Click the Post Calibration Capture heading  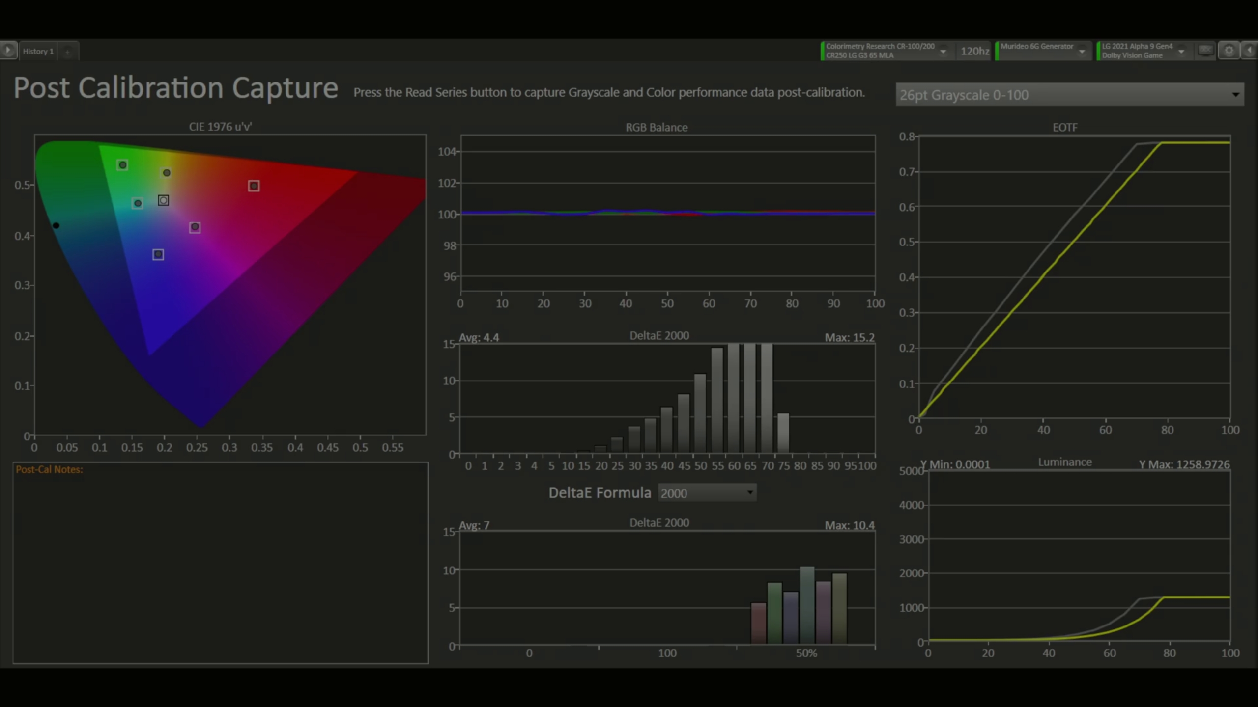click(x=175, y=88)
